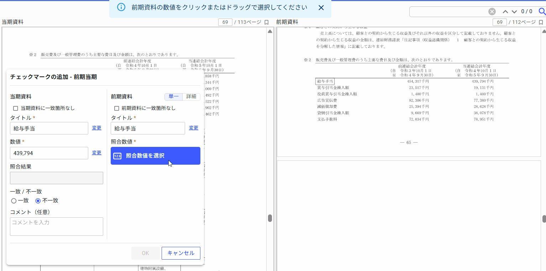The height and width of the screenshot is (271, 546).
Task: Click the magnifier search icon
Action: pyautogui.click(x=542, y=12)
